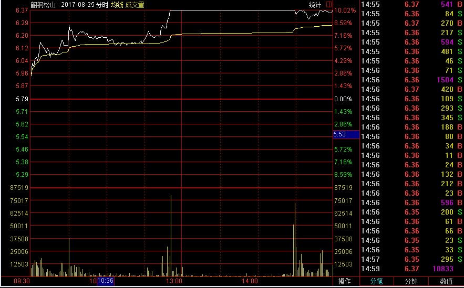Open the 统计 statistics panel
Viewport: 464px width, 288px height.
[x=315, y=5]
